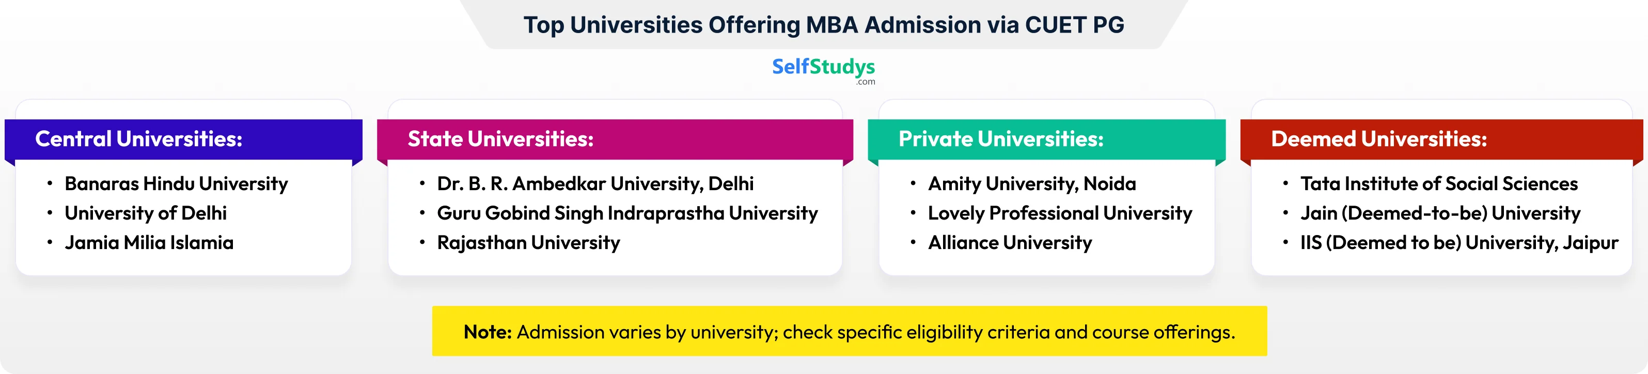Click IIS (Deemed to be) University, Jaipur
1648x374 pixels.
[x=1459, y=243]
